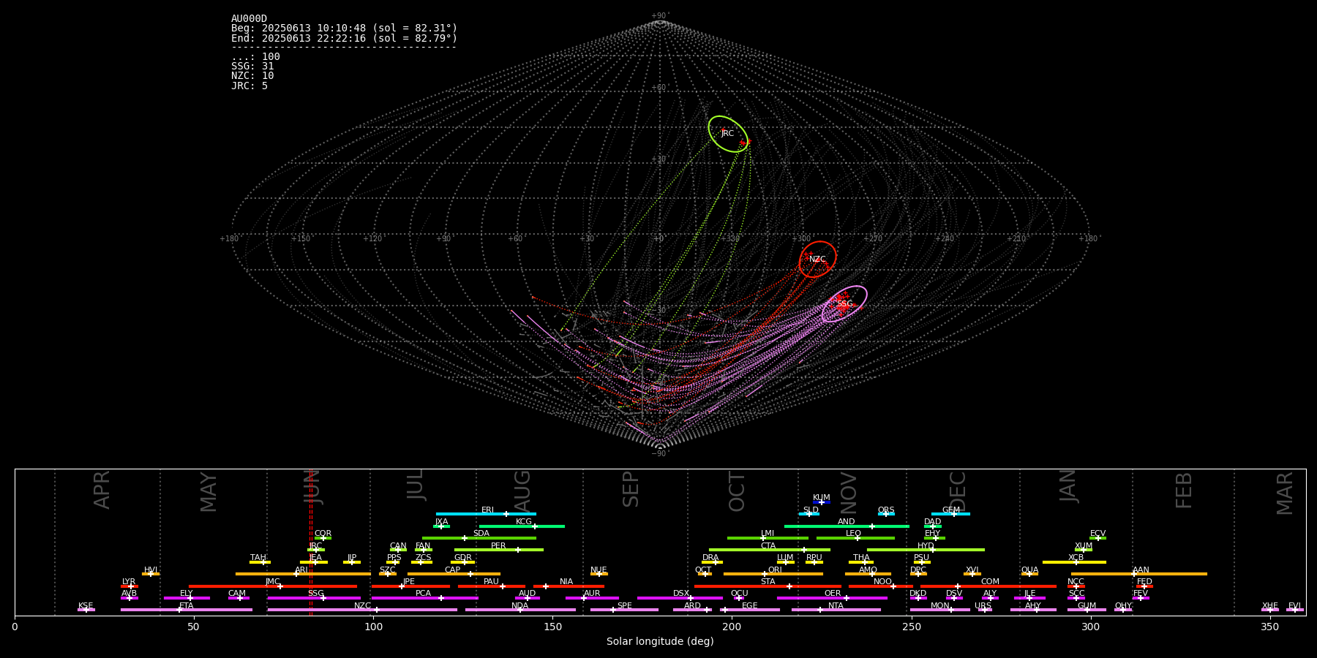Click the NZC radiant label in sky map
Image resolution: width=1317 pixels, height=658 pixels.
click(x=817, y=260)
